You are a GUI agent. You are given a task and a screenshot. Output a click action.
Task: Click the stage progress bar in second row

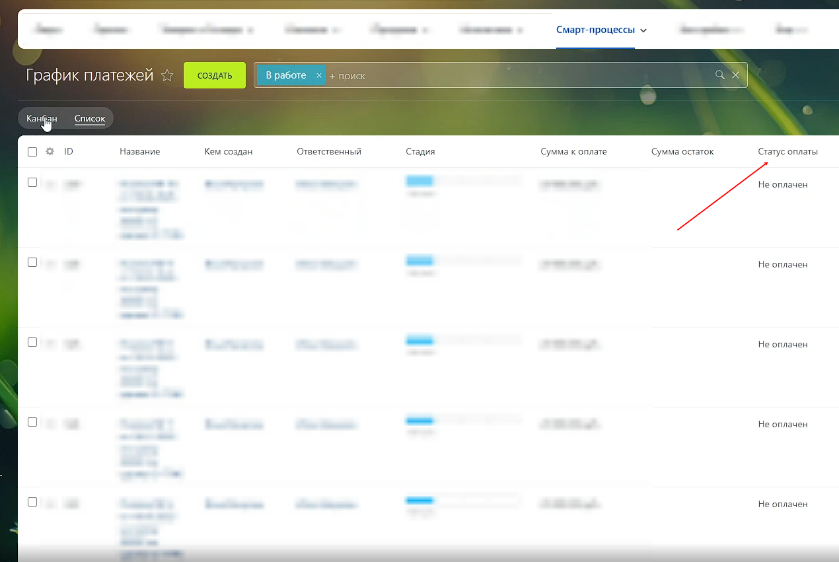tap(462, 260)
